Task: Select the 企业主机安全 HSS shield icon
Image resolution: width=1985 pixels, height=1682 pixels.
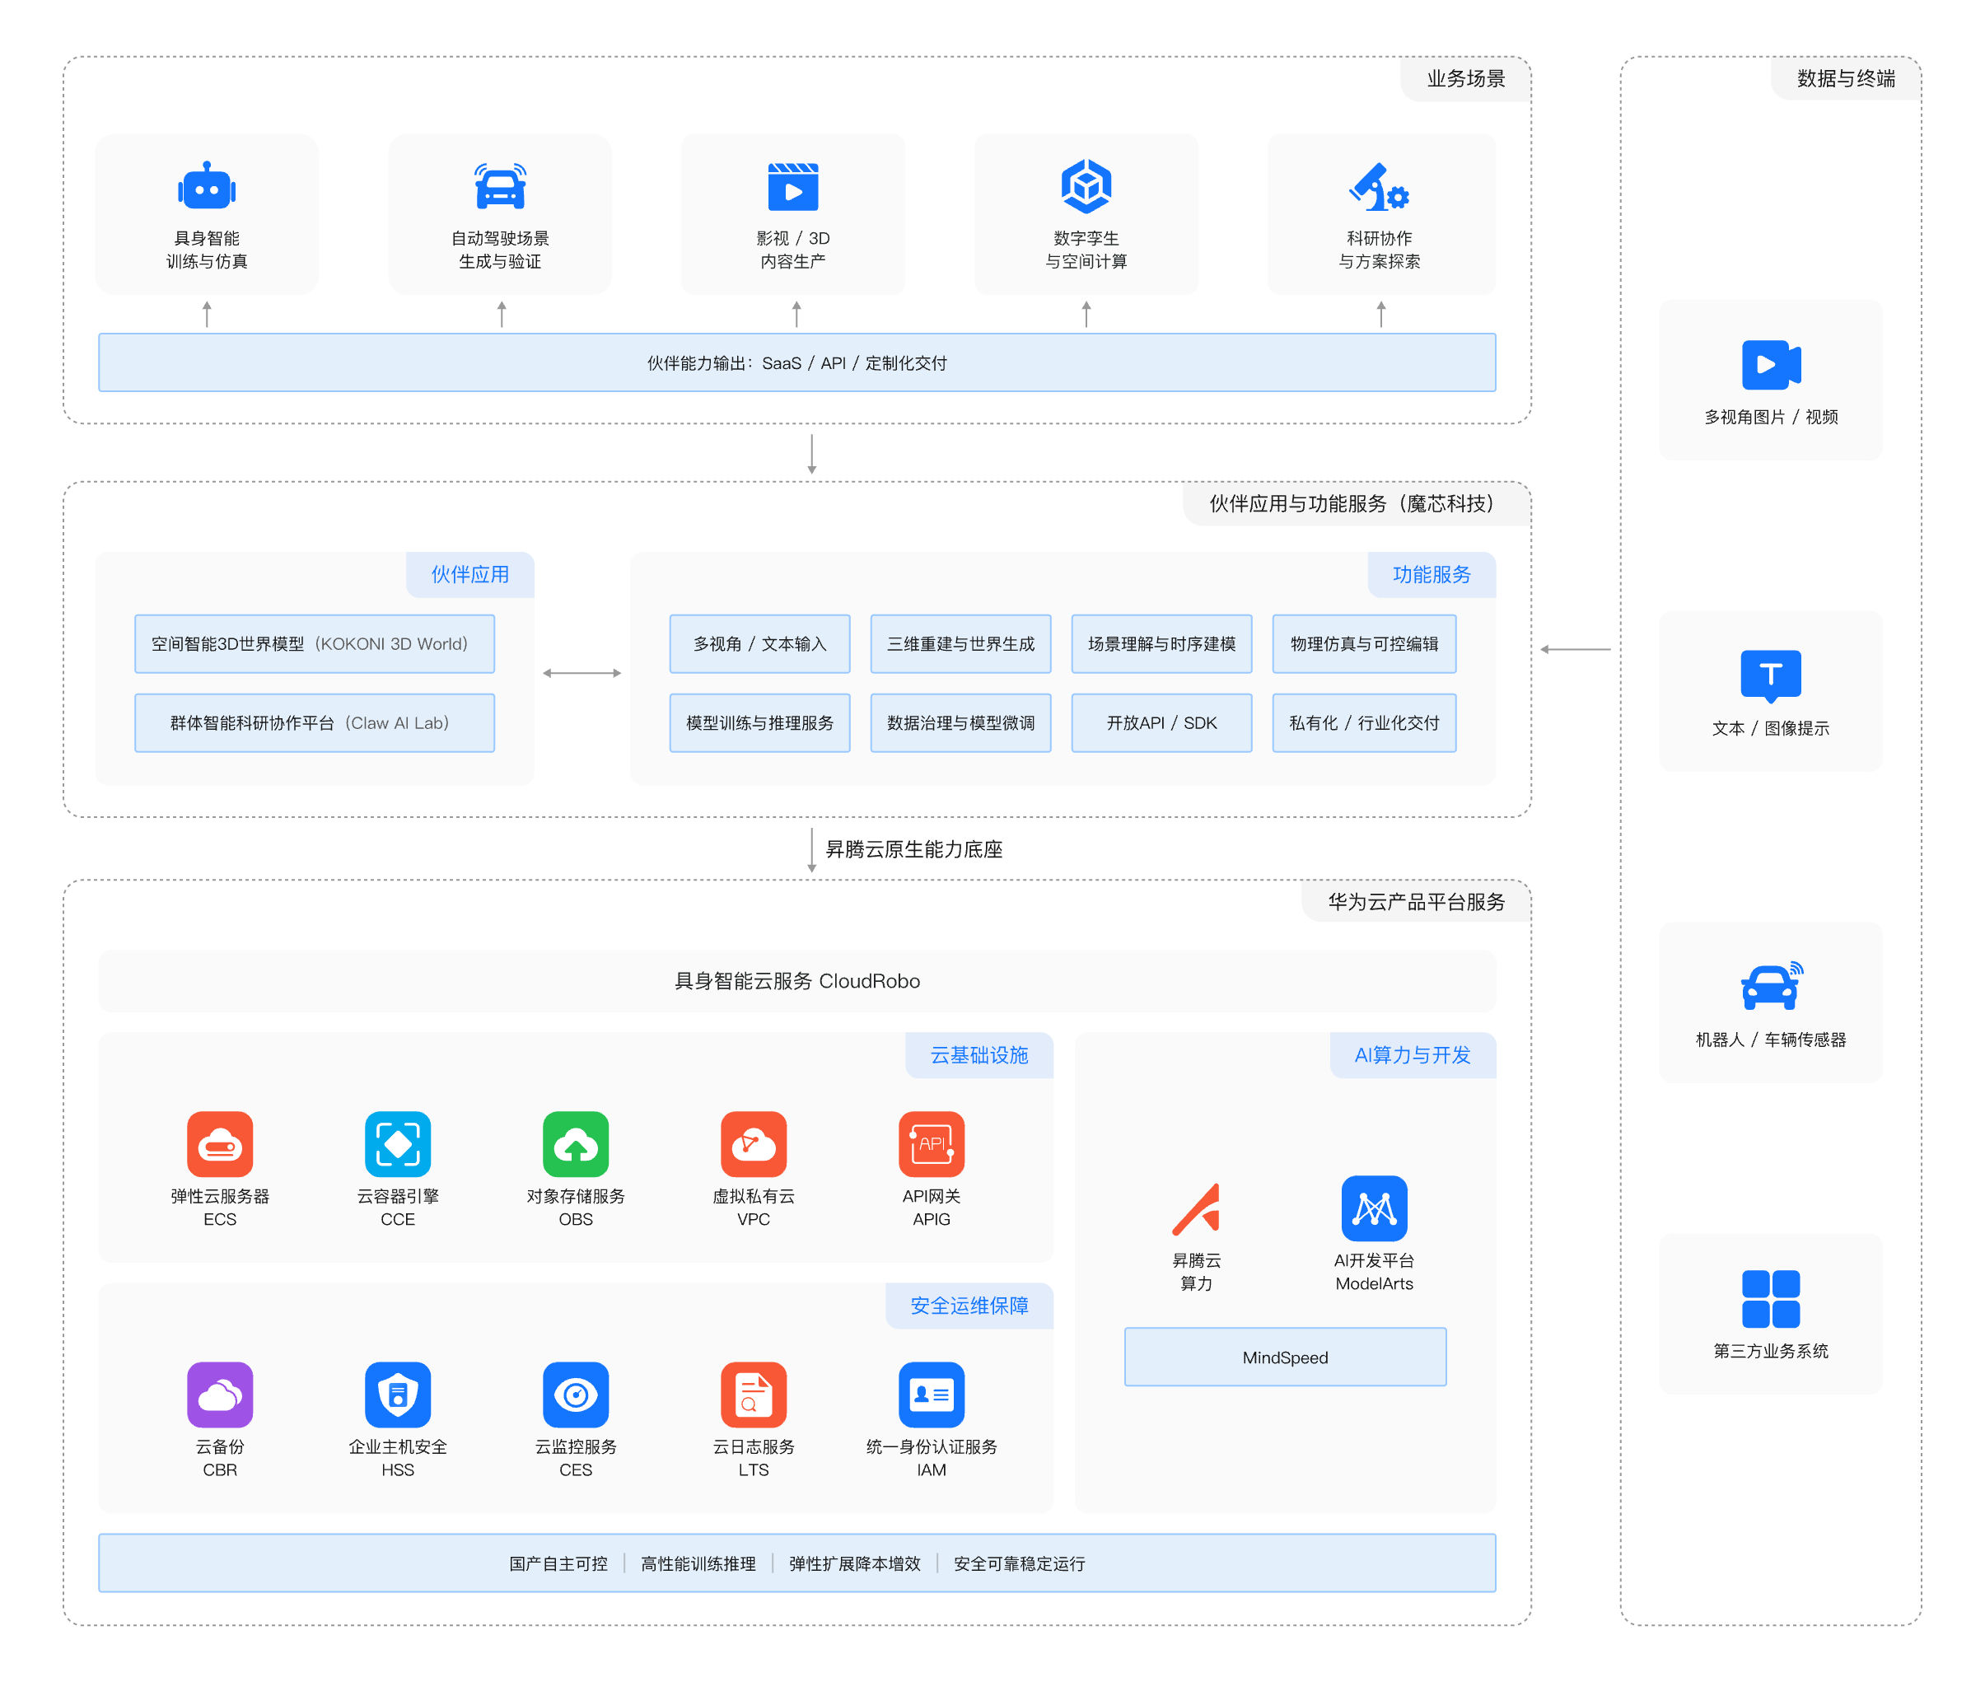Action: (x=398, y=1394)
